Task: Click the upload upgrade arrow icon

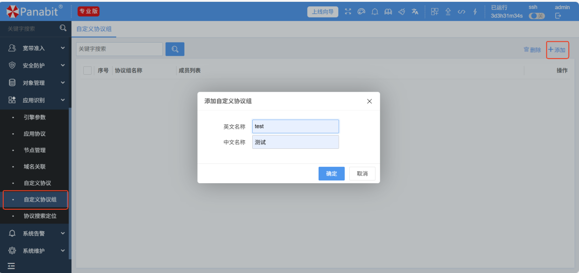Action: tap(448, 12)
